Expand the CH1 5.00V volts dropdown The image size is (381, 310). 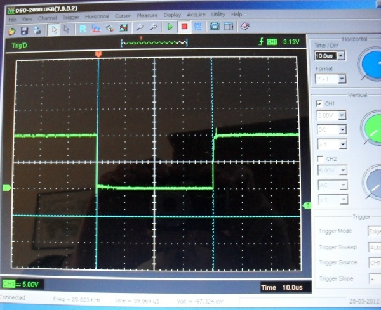(342, 115)
